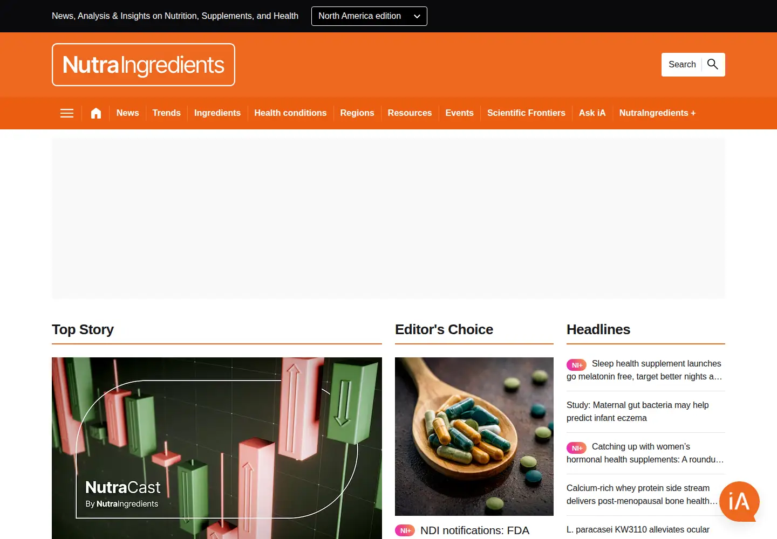The height and width of the screenshot is (539, 777).
Task: Open L. paracasei KW3110 headline
Action: (x=638, y=530)
